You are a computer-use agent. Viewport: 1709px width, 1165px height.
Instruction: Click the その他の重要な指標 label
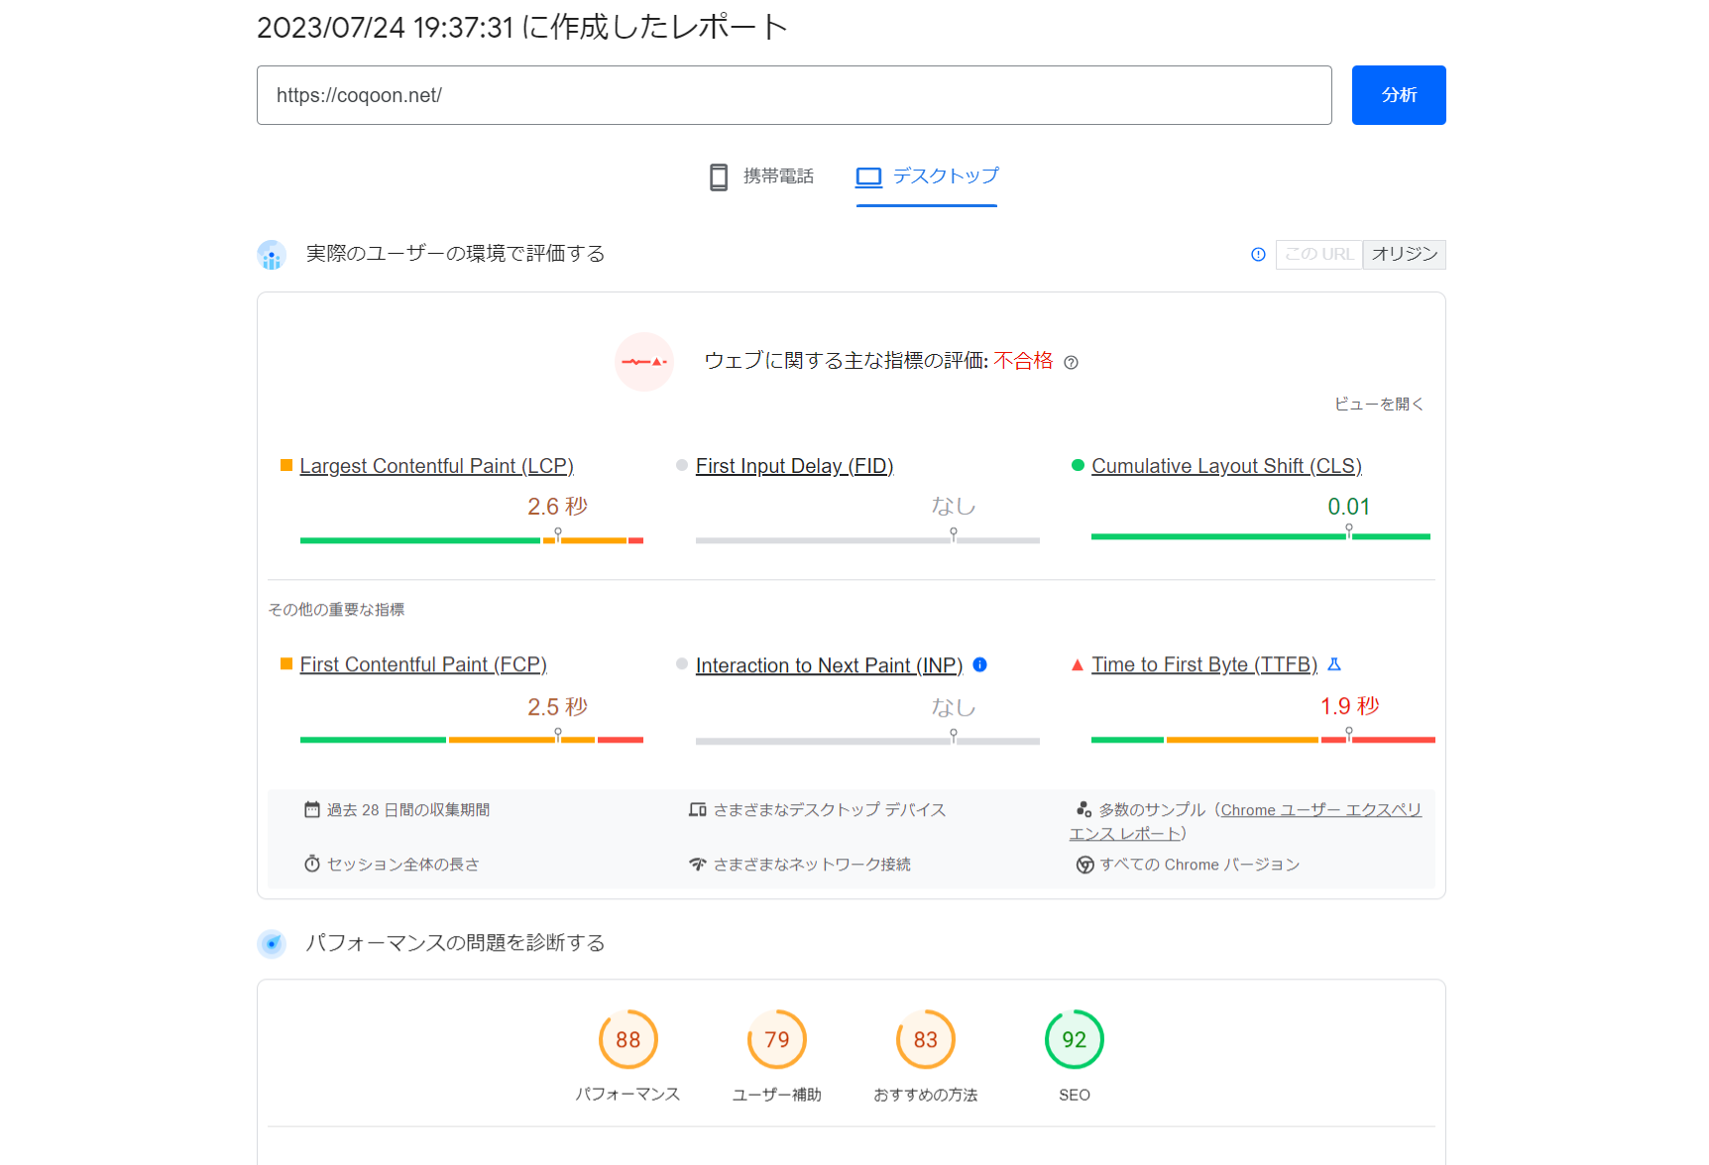coord(336,610)
